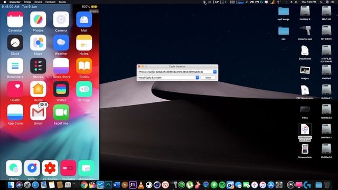Launch the FaceTime app icon

(x=61, y=112)
